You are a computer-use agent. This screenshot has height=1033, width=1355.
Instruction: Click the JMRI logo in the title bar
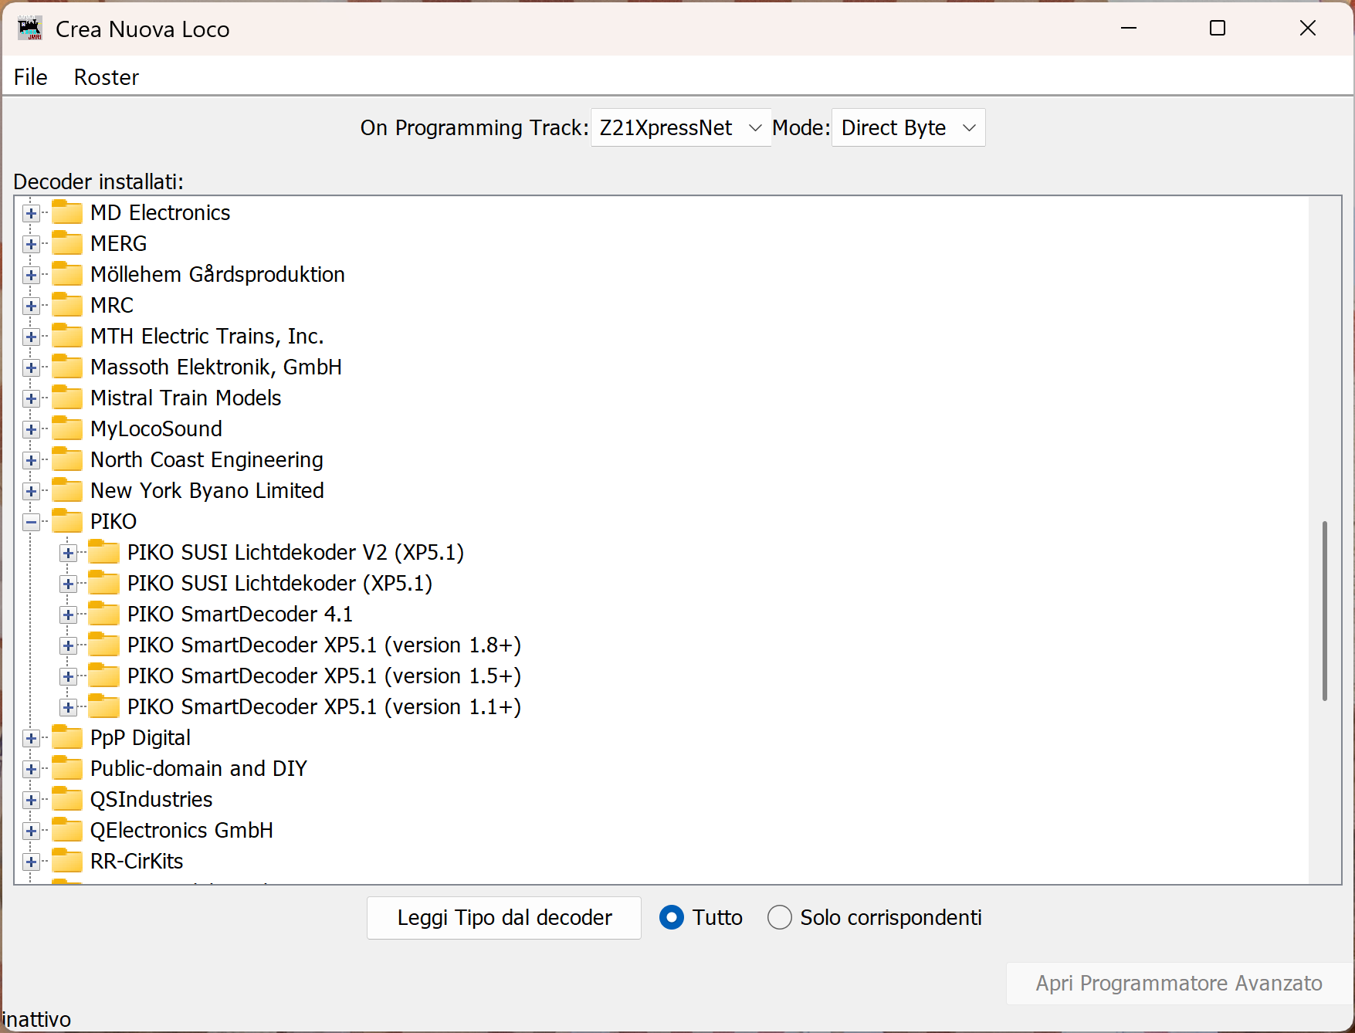tap(29, 28)
